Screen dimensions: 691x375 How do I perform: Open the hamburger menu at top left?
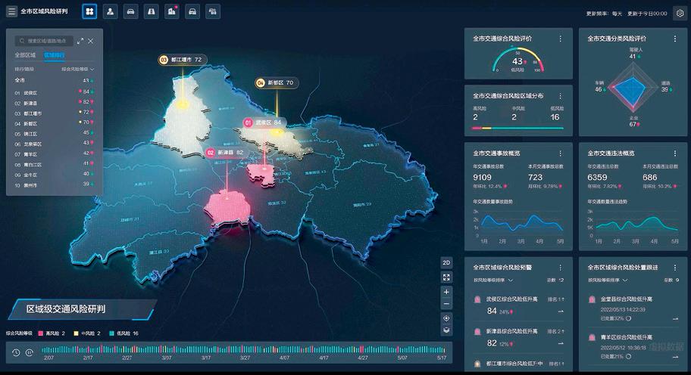pos(11,12)
